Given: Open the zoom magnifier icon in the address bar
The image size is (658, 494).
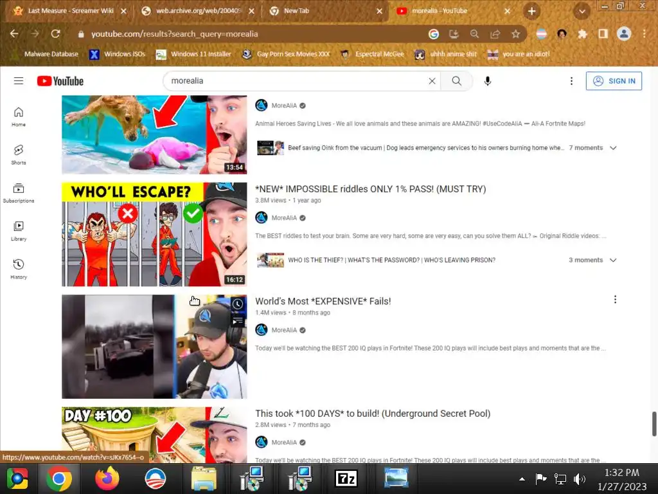Looking at the screenshot, I should pyautogui.click(x=474, y=34).
